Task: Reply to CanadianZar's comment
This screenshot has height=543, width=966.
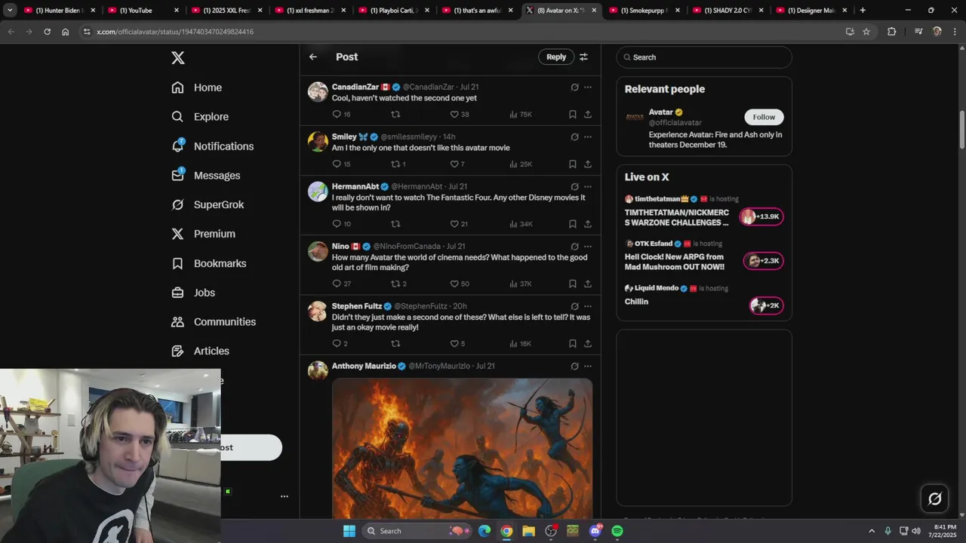Action: click(x=337, y=115)
